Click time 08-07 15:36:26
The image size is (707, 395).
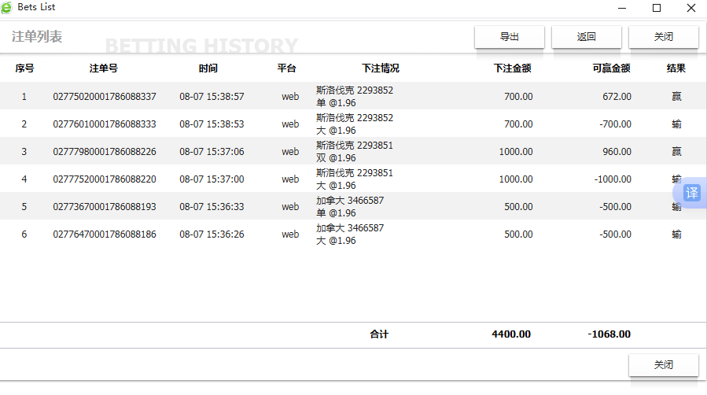[212, 234]
